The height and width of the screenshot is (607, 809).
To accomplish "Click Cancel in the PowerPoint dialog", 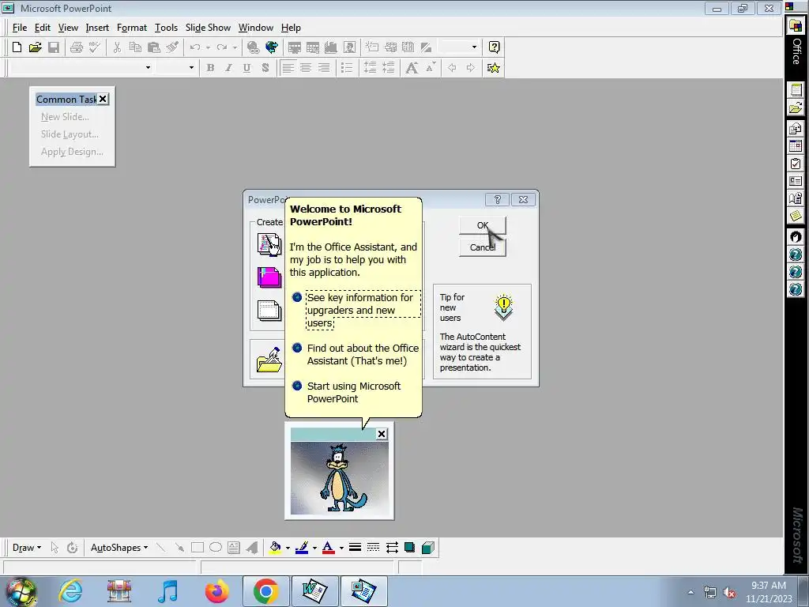I will [x=483, y=247].
